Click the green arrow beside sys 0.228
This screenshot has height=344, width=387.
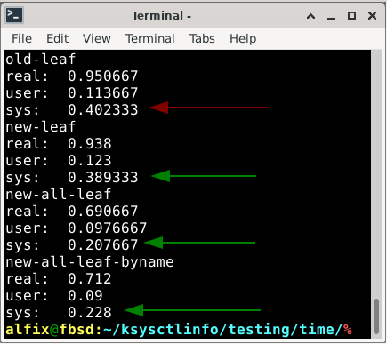point(193,310)
